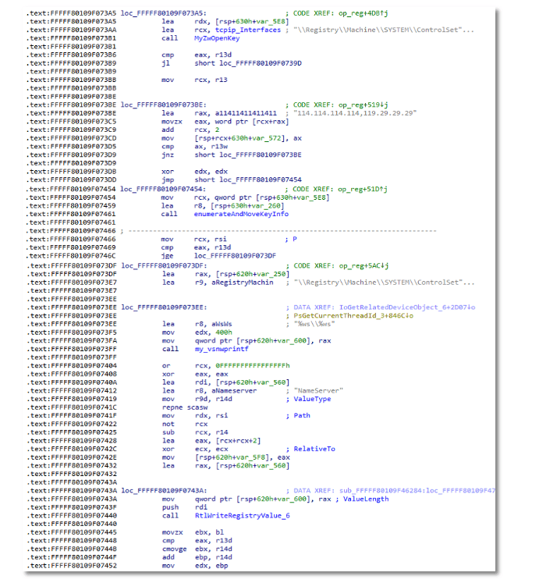The image size is (539, 583).
Task: Click the jmp target short loc_FFFFF80109F07454
Action: [x=248, y=180]
